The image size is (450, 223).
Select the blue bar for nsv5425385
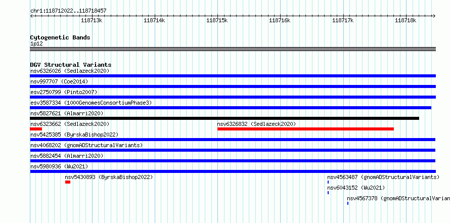tap(233, 140)
